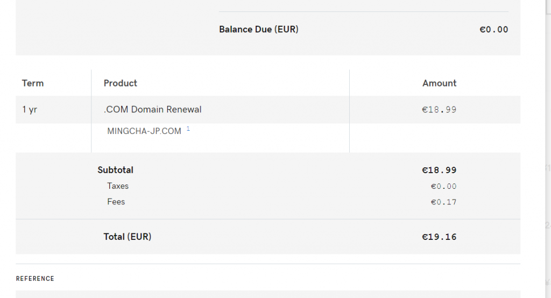The width and height of the screenshot is (551, 298).
Task: Click the bold €18.99 subtotal value
Action: pos(439,170)
